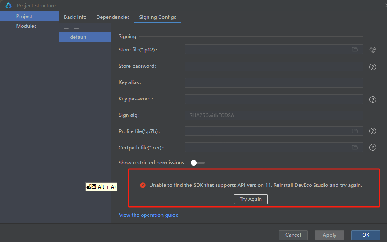Open help for Key password
Viewport: 387px width, 242px height.
tap(372, 100)
